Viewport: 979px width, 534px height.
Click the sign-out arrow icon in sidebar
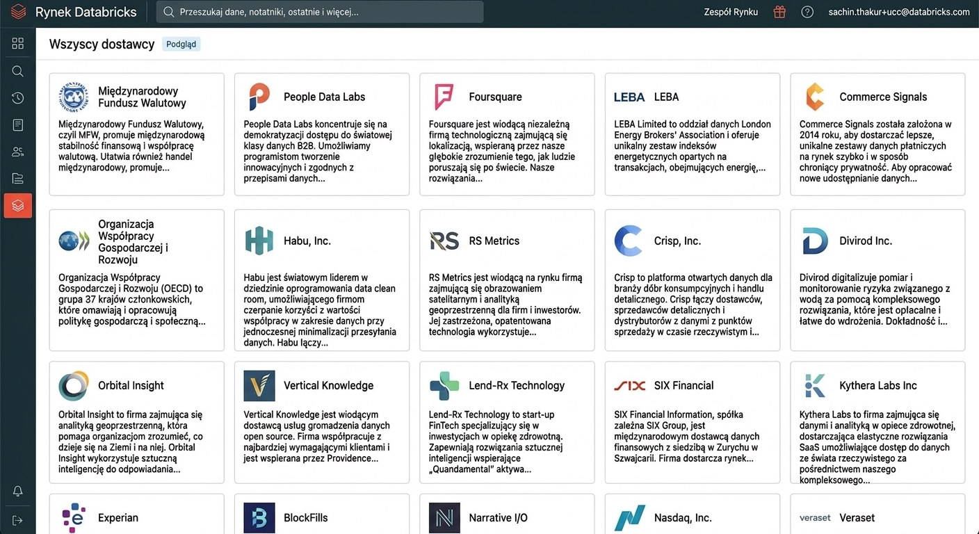[x=18, y=520]
